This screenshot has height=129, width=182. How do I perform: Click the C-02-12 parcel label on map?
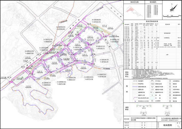point(84,55)
